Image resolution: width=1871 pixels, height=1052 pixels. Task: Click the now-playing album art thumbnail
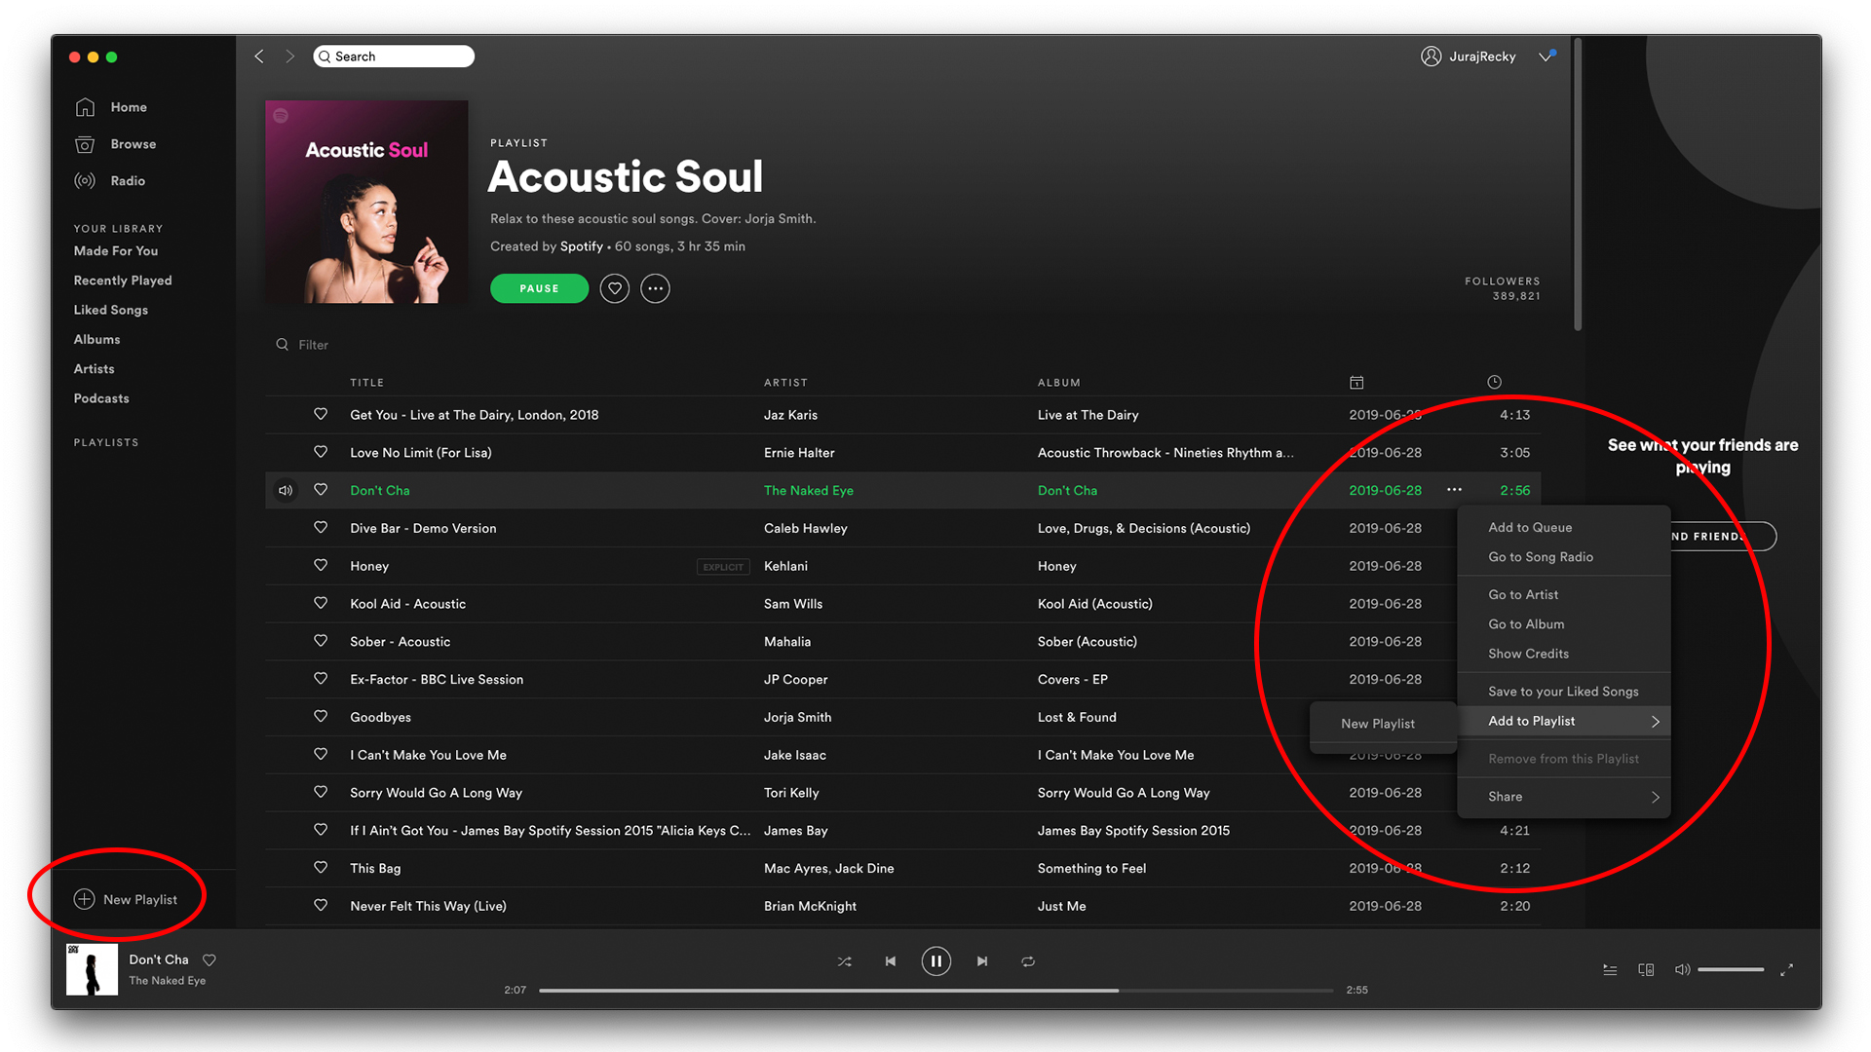(92, 969)
